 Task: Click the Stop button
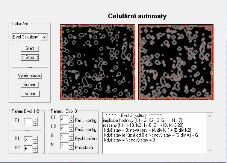30,57
